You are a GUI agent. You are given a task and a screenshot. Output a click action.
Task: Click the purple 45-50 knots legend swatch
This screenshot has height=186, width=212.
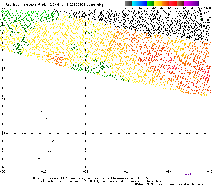(195, 3)
